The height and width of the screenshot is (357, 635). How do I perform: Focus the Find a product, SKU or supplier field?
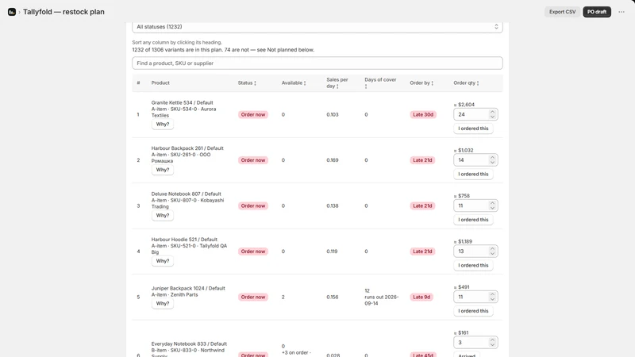317,63
